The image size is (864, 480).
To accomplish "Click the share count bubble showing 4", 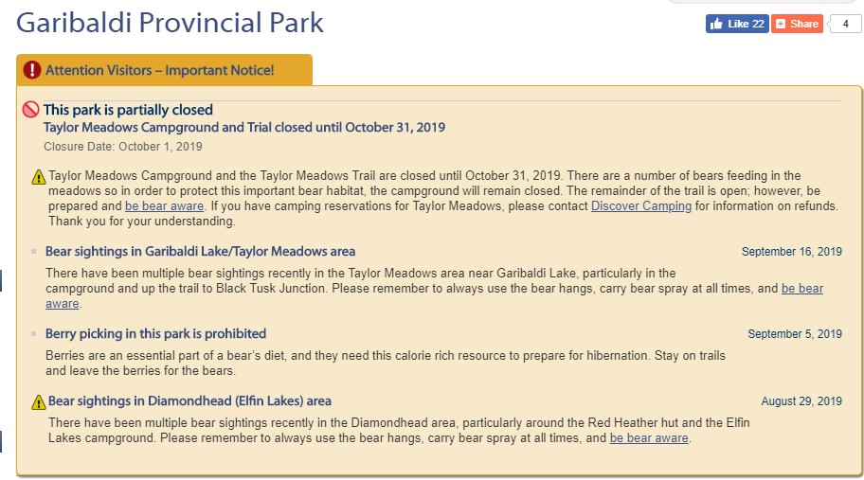I will 844,24.
